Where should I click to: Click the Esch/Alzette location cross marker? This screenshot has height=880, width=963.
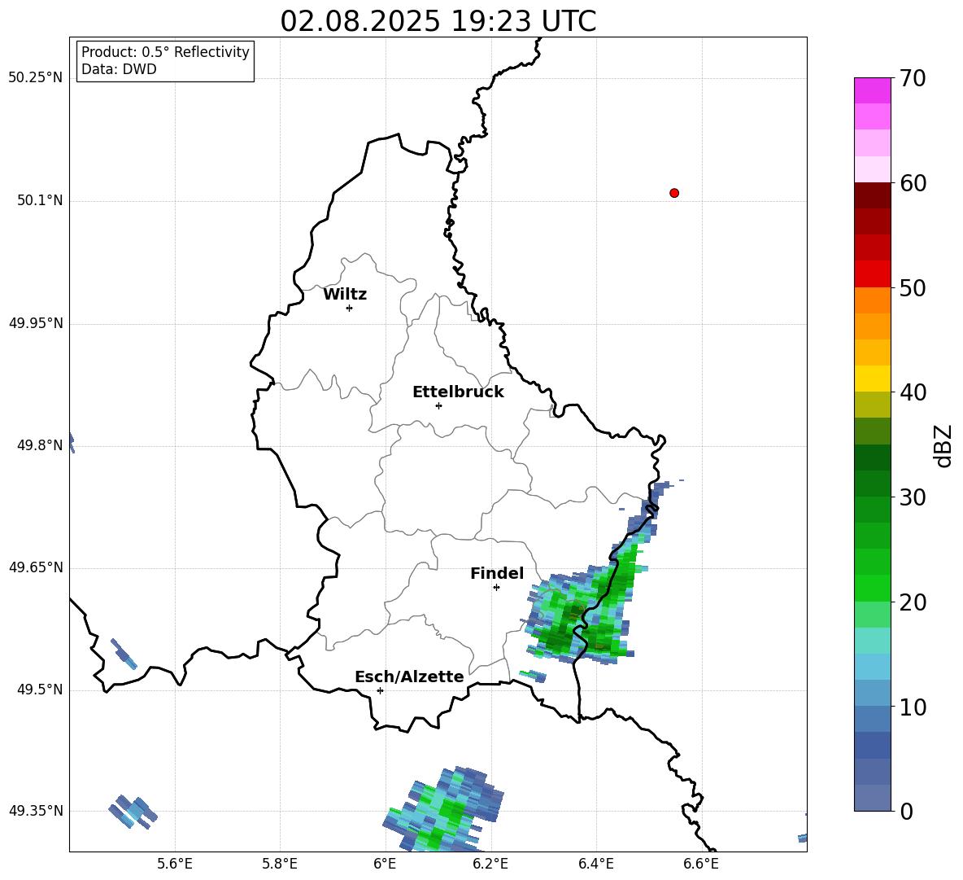pos(380,690)
